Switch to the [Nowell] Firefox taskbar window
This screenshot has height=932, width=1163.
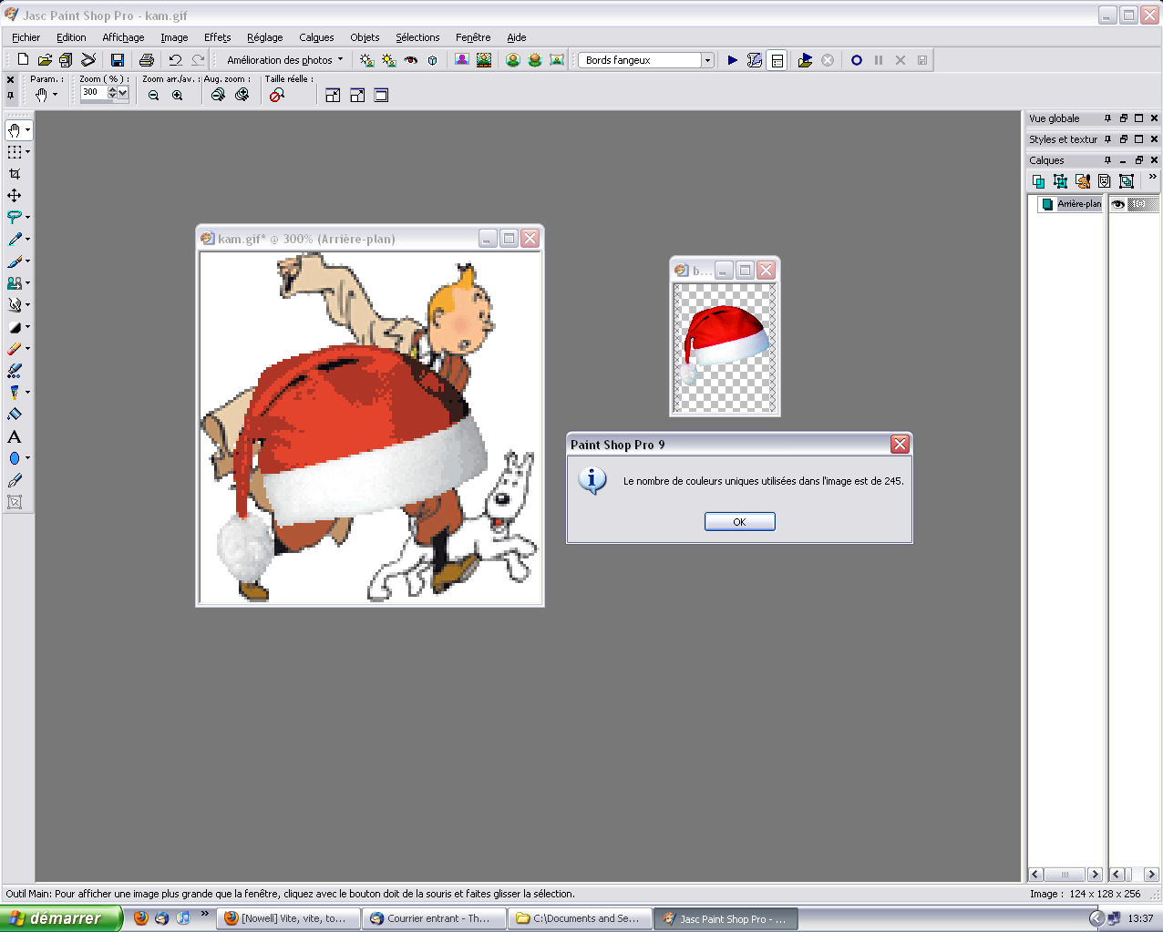[290, 918]
